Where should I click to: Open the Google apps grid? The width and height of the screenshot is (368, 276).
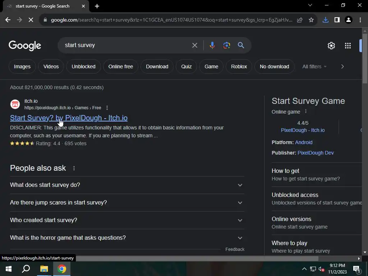348,46
